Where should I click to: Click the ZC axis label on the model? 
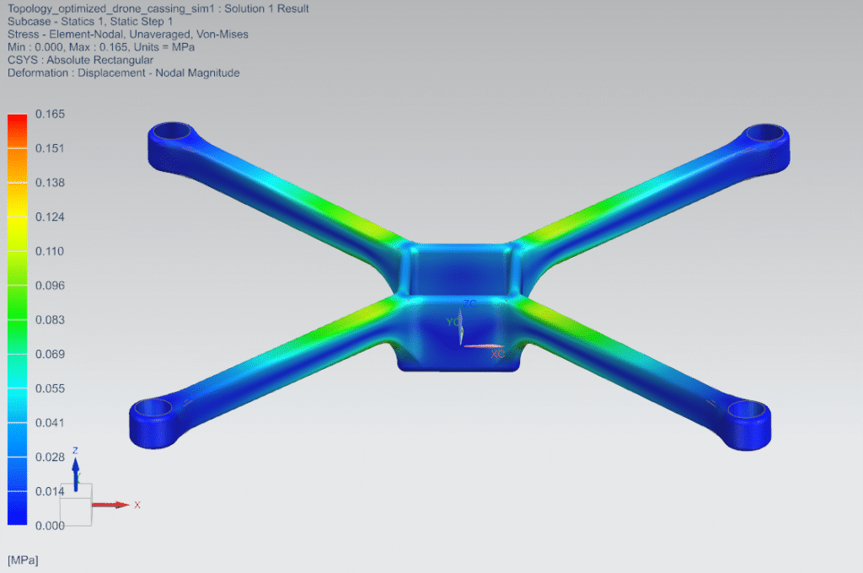[470, 303]
